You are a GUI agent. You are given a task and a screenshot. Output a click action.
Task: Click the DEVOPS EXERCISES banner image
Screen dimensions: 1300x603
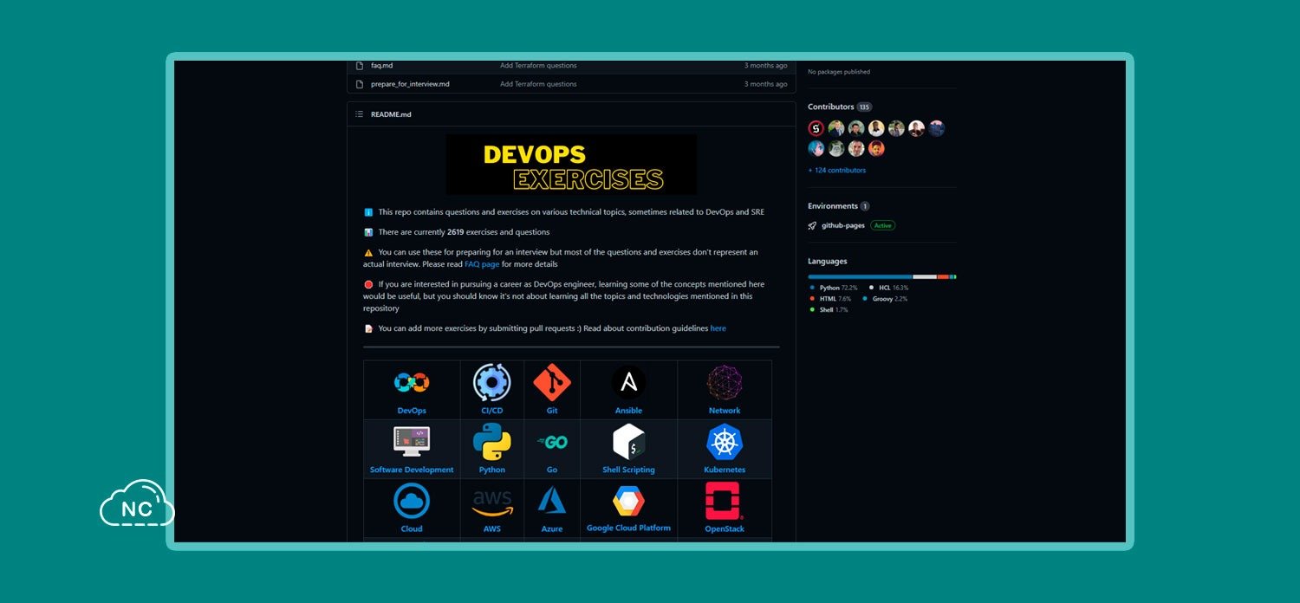[571, 165]
